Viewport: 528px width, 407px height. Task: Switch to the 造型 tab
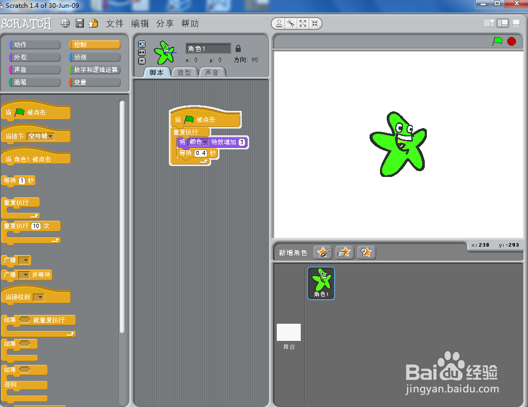coord(184,72)
